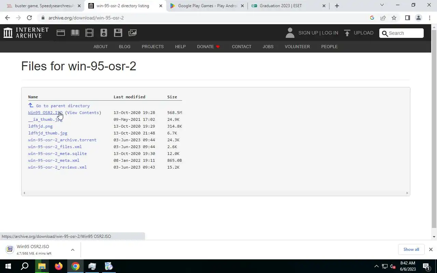The width and height of the screenshot is (437, 273).
Task: Click the Internet Archive logo
Action: click(26, 33)
